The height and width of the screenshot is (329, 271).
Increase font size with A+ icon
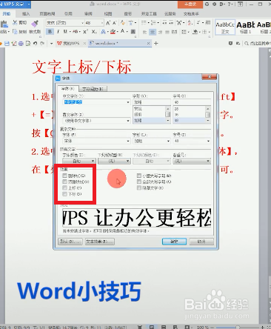(x=108, y=23)
